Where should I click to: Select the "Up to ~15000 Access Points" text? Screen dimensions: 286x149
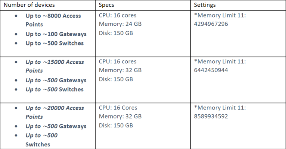coord(55,66)
